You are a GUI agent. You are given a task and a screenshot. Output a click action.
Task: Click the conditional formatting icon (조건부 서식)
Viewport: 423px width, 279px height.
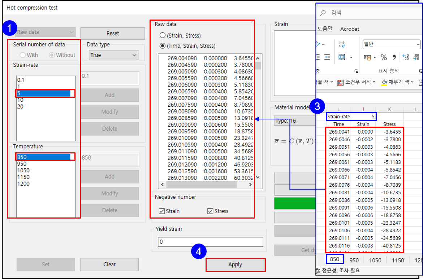(340, 82)
